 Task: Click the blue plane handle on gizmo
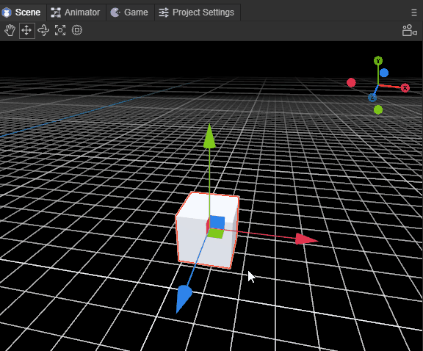click(217, 222)
